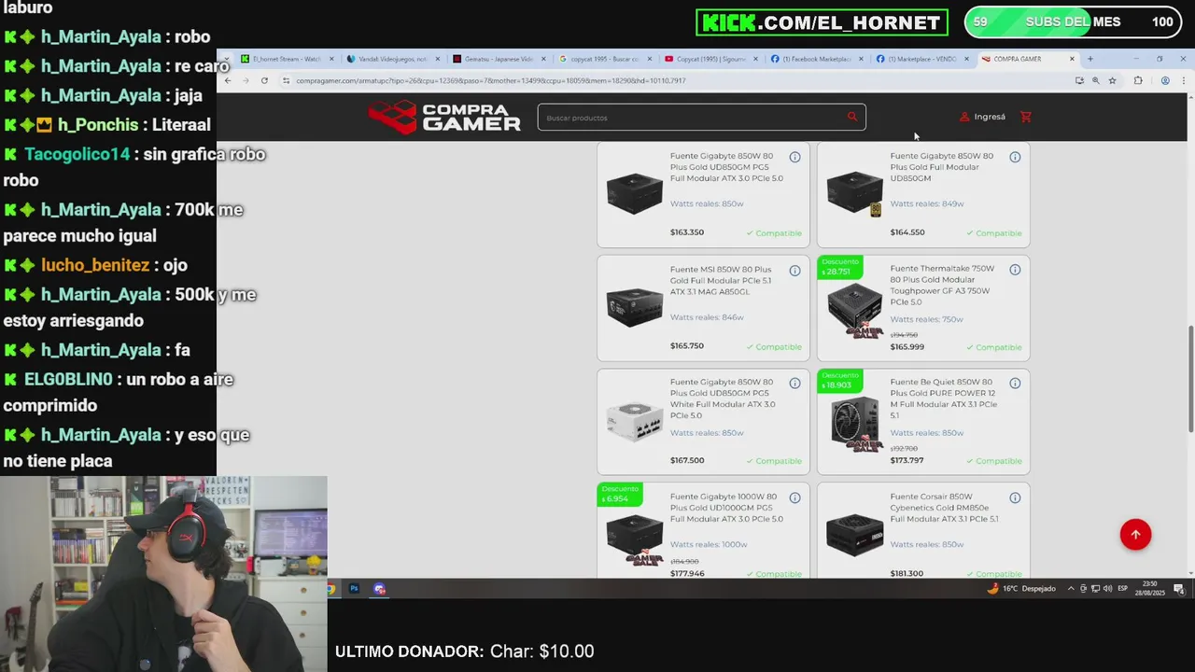Click site info icon in address bar

click(286, 80)
